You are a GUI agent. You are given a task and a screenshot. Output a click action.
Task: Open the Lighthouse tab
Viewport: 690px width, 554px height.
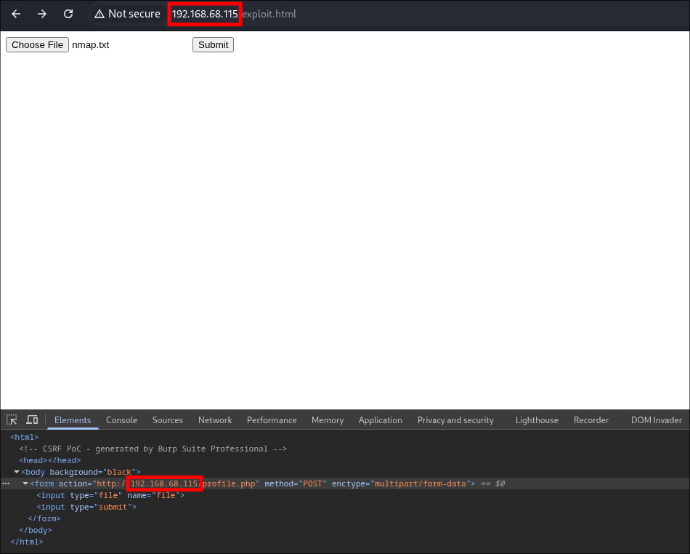coord(537,419)
